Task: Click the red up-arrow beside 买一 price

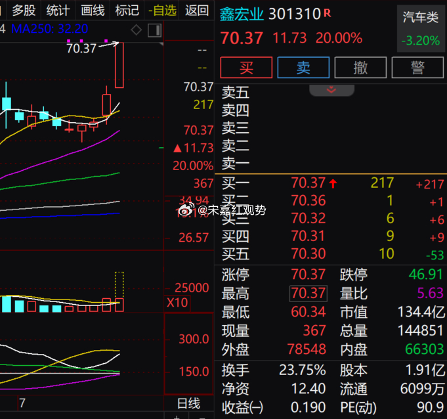Action: click(333, 184)
